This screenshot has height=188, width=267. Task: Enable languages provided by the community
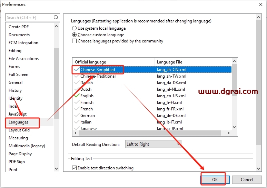click(74, 41)
